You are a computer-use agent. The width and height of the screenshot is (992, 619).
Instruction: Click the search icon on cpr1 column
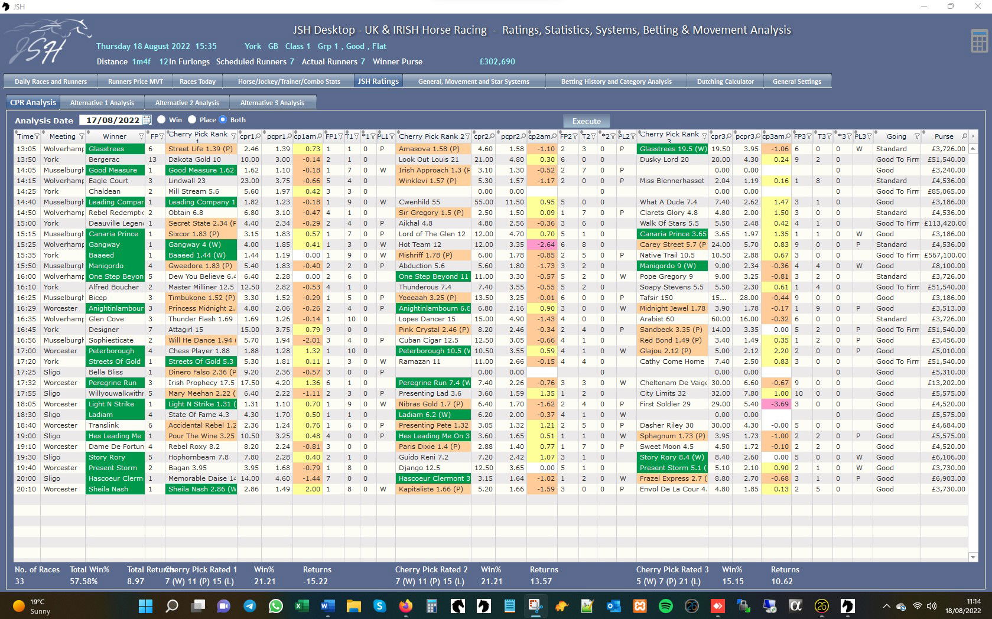(259, 136)
